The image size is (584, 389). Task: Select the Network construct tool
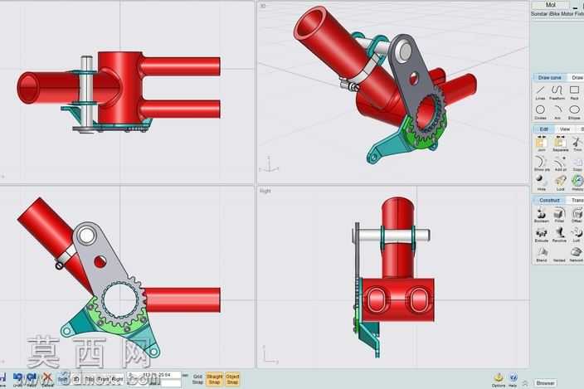click(577, 255)
